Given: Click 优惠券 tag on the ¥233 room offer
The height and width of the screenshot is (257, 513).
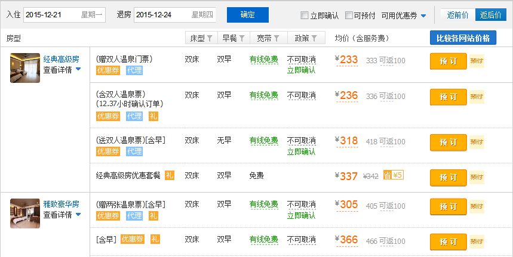Looking at the screenshot, I should tap(108, 70).
